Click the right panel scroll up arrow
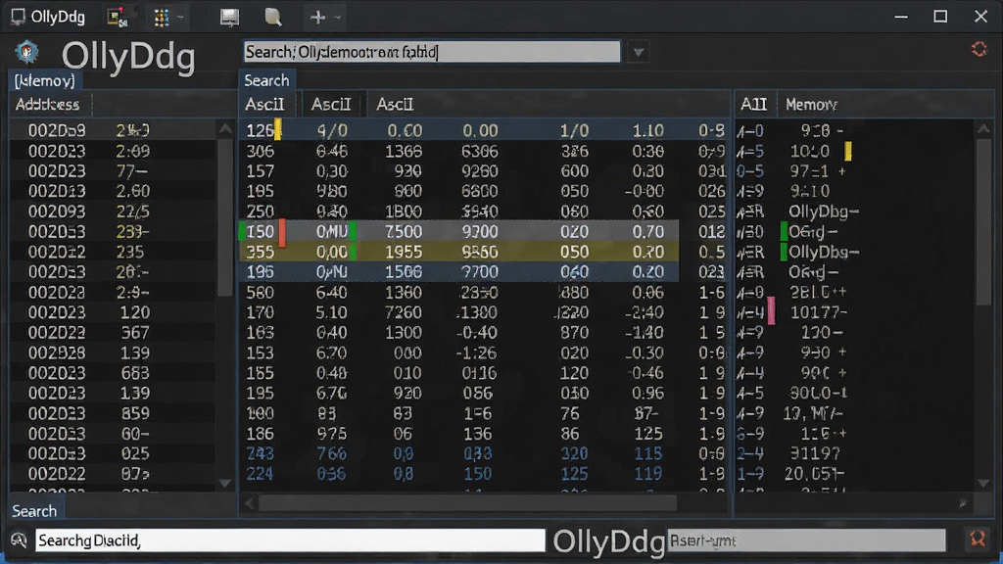Viewport: 1003px width, 564px height. click(x=983, y=129)
